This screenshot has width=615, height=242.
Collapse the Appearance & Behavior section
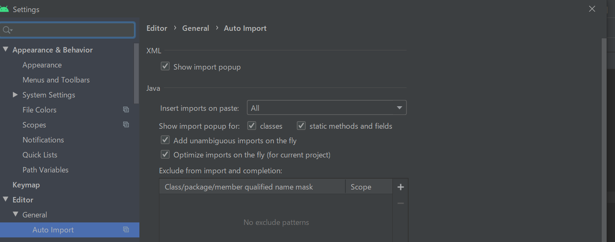5,50
